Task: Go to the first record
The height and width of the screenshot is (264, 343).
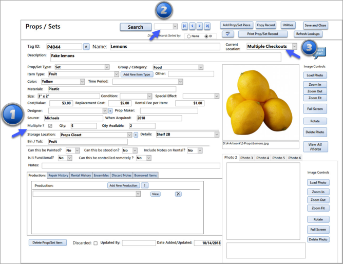Action: point(185,26)
